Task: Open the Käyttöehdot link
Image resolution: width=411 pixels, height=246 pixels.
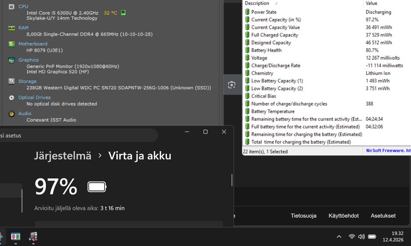Action: tap(343, 216)
